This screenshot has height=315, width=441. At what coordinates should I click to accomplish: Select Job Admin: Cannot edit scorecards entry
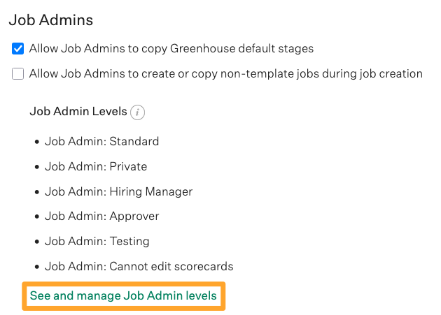coord(139,266)
